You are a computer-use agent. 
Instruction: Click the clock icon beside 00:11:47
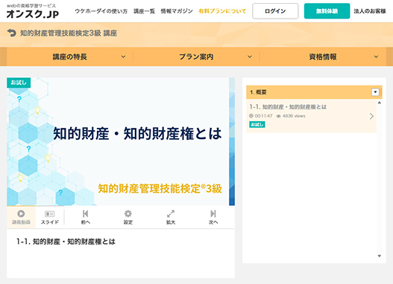coord(251,116)
